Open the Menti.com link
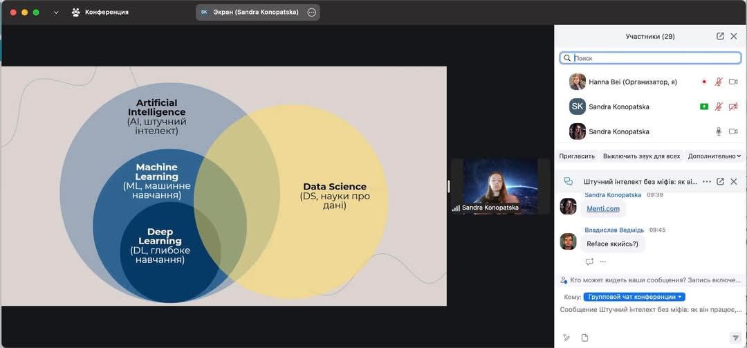Image resolution: width=747 pixels, height=348 pixels. coord(602,208)
